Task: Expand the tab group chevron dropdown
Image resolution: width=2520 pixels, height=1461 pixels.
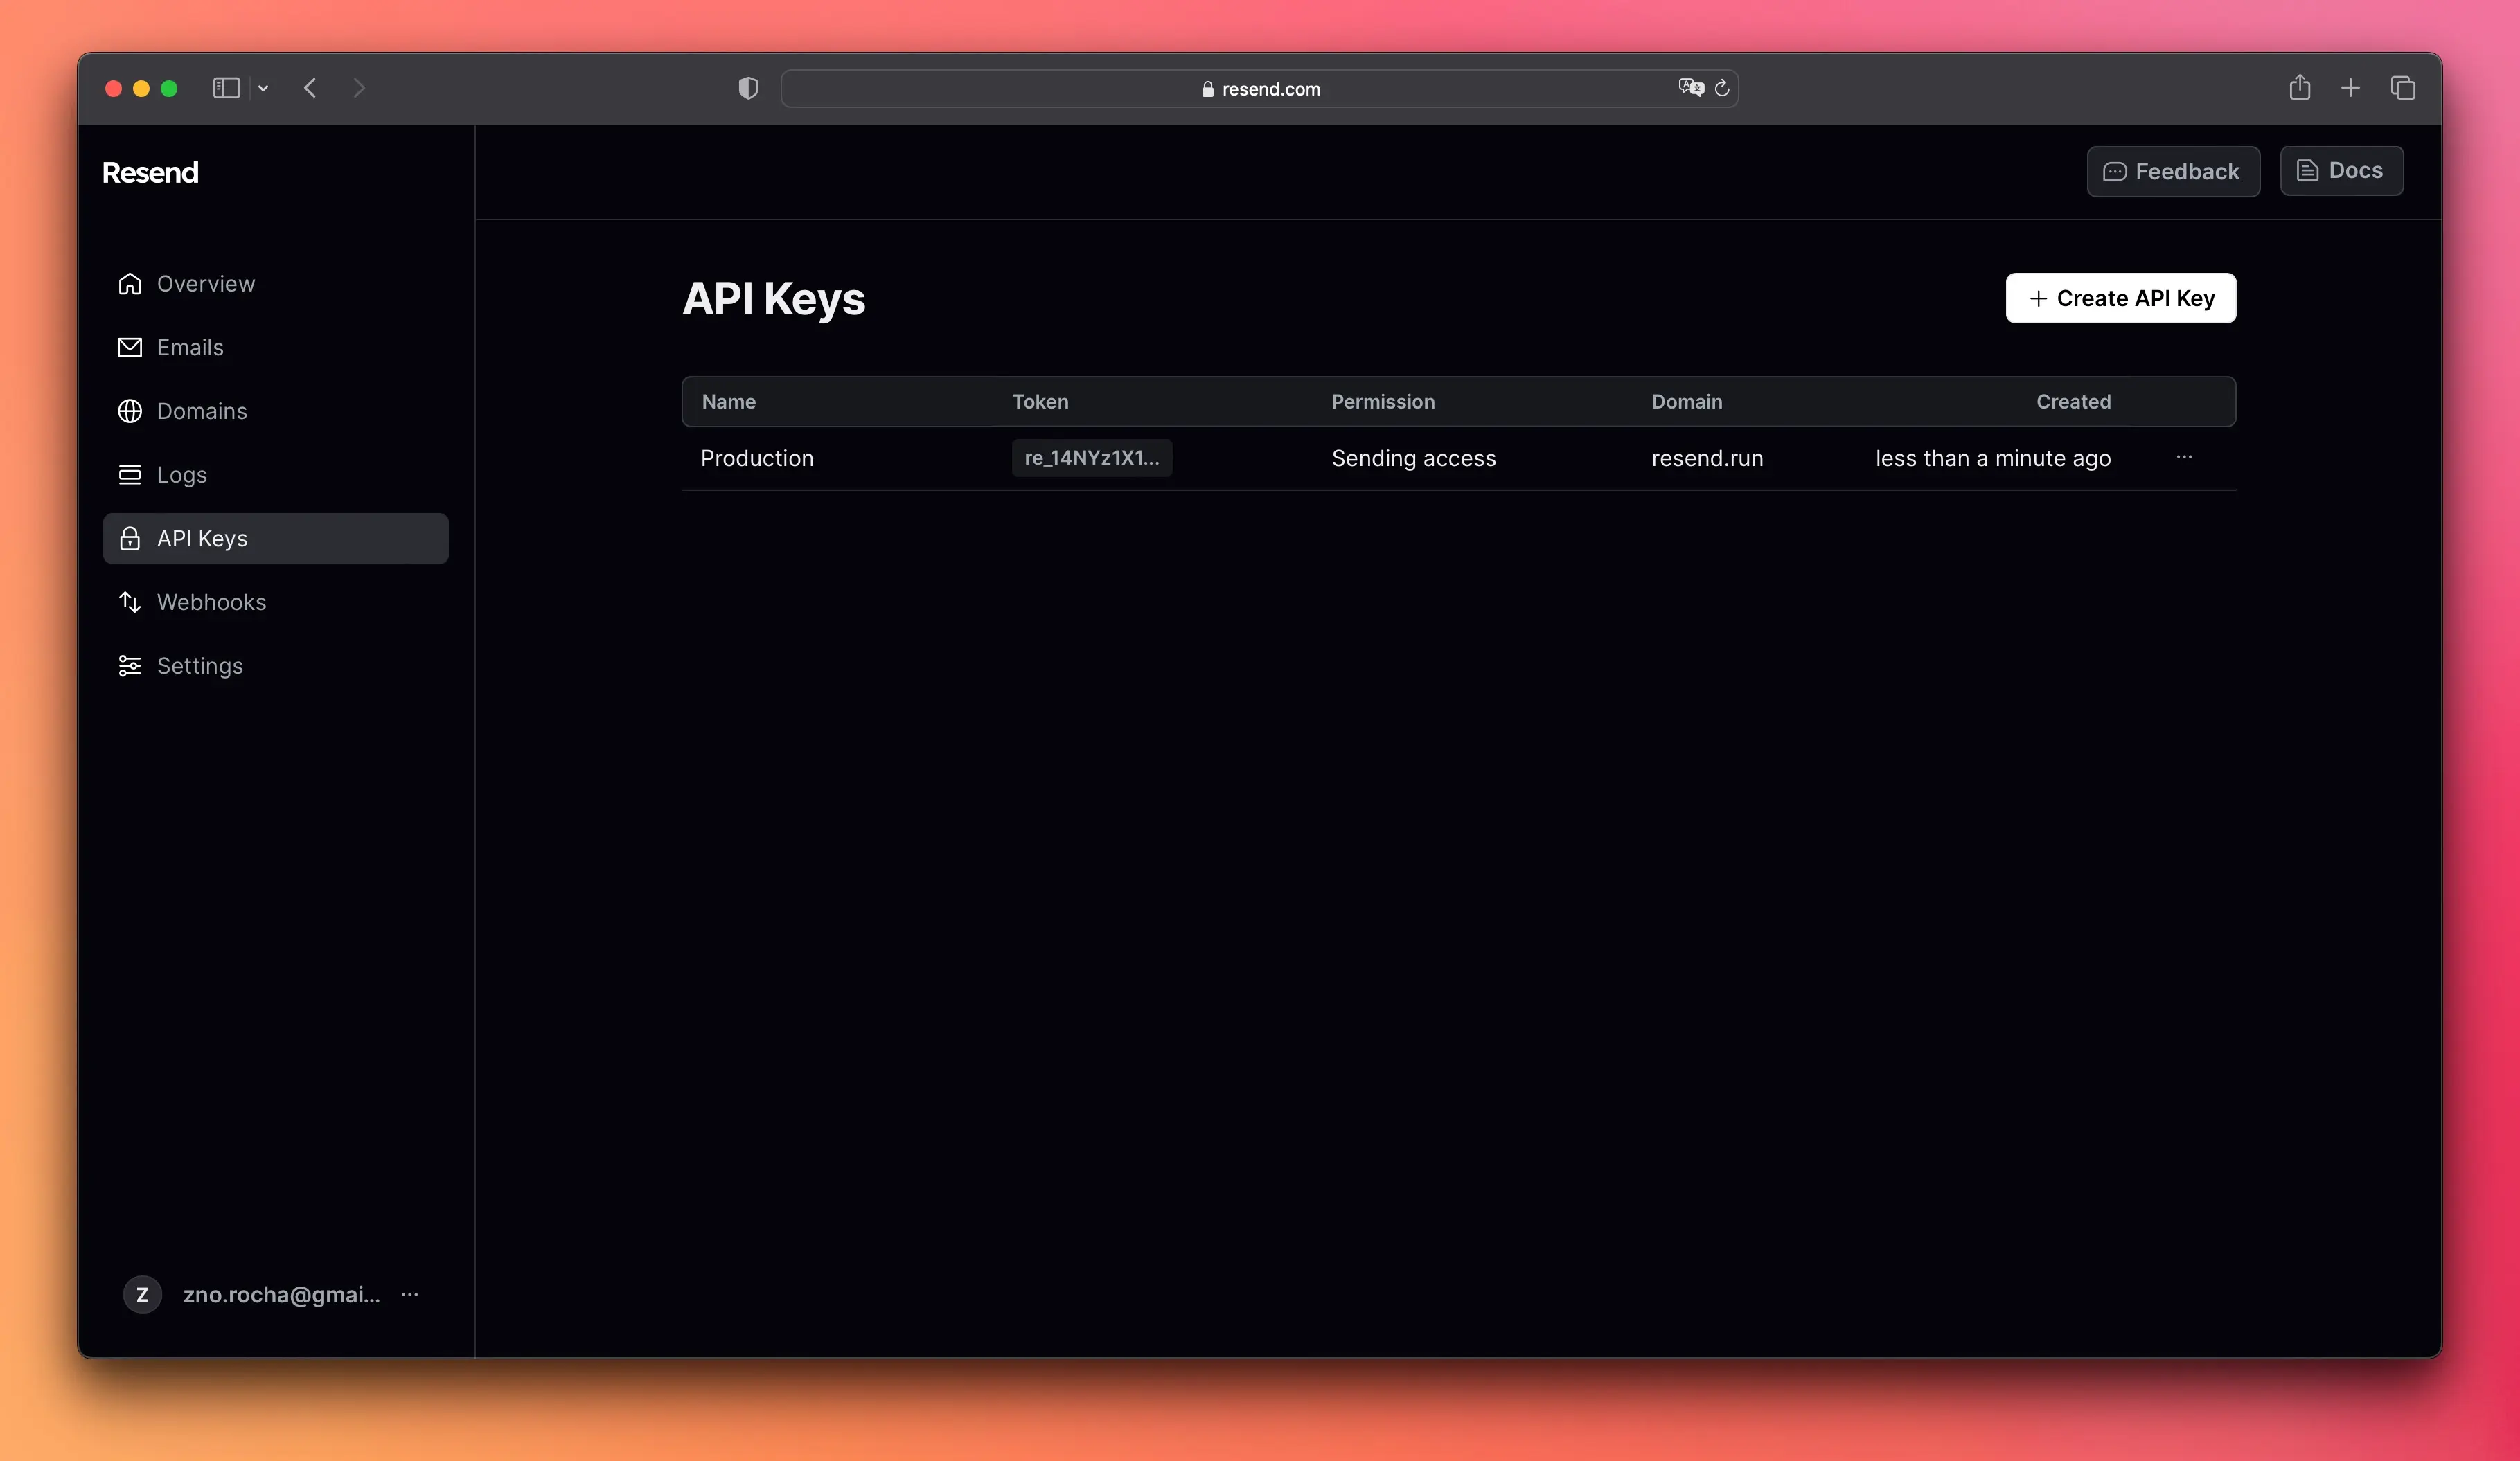Action: click(x=263, y=88)
